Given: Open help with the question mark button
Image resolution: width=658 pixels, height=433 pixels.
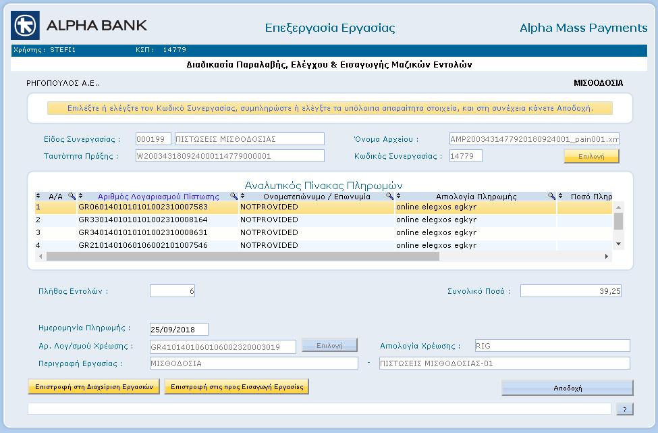Looking at the screenshot, I should pyautogui.click(x=625, y=409).
